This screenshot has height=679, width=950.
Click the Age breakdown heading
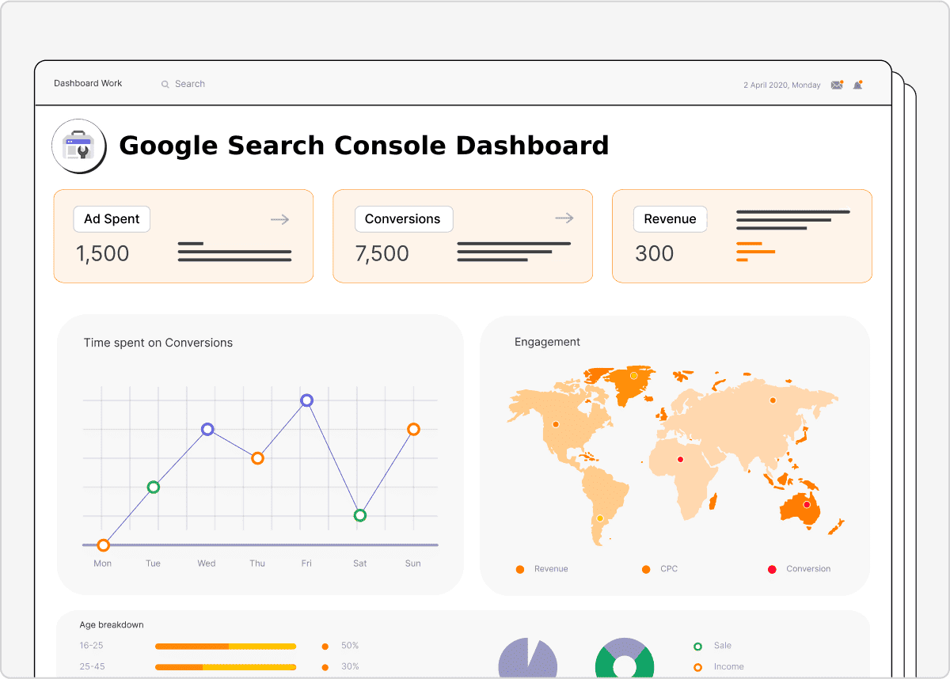(112, 625)
